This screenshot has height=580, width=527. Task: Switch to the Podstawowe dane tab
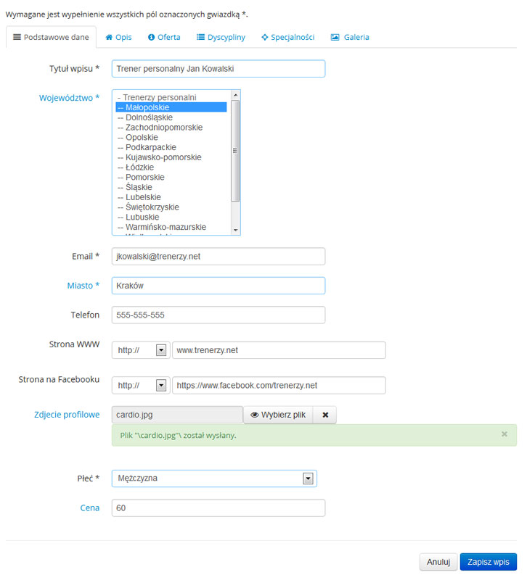51,37
